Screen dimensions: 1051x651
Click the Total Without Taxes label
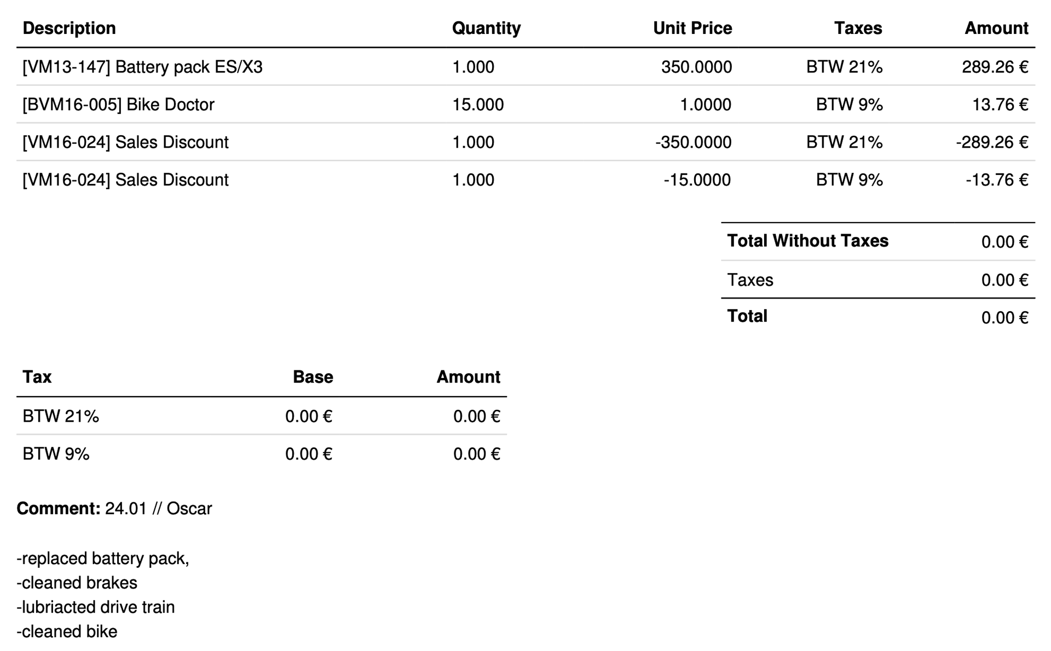click(807, 241)
